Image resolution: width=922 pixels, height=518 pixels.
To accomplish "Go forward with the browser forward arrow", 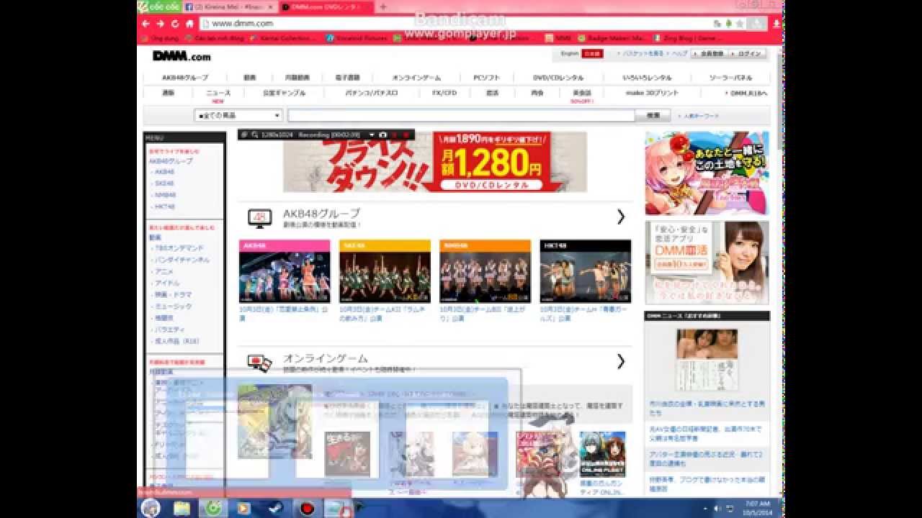I will click(x=160, y=23).
